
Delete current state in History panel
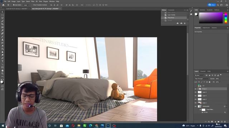point(185,23)
